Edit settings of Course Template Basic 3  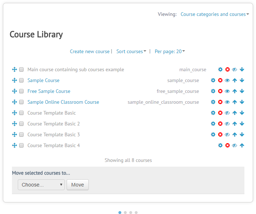pos(213,134)
